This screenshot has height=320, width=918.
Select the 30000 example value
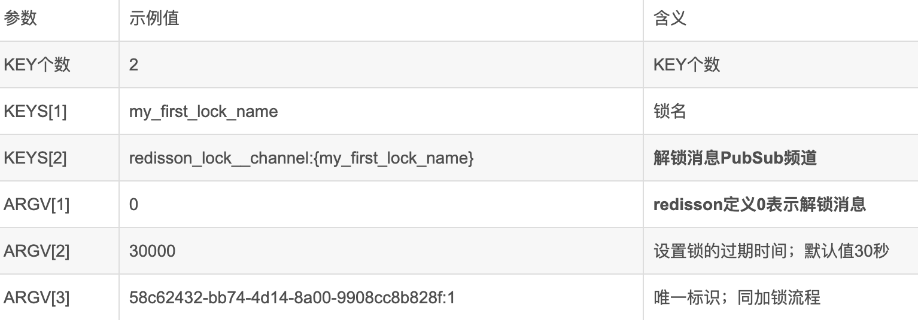pos(152,251)
